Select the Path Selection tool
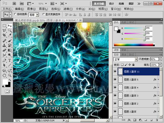The height and width of the screenshot is (123, 164). tap(4, 65)
